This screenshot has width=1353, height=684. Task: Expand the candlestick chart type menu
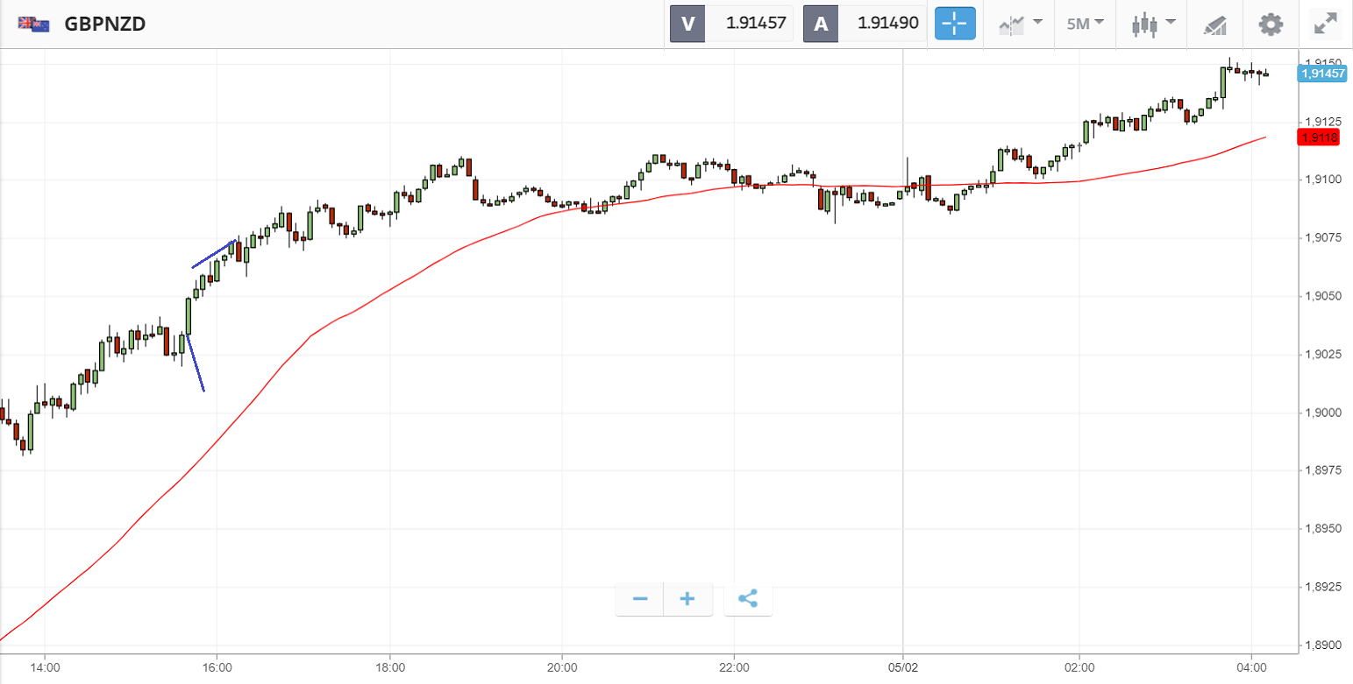click(1153, 24)
